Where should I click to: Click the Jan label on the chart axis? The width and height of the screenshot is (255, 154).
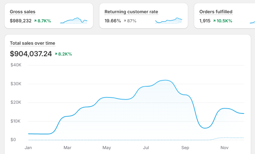28,148
